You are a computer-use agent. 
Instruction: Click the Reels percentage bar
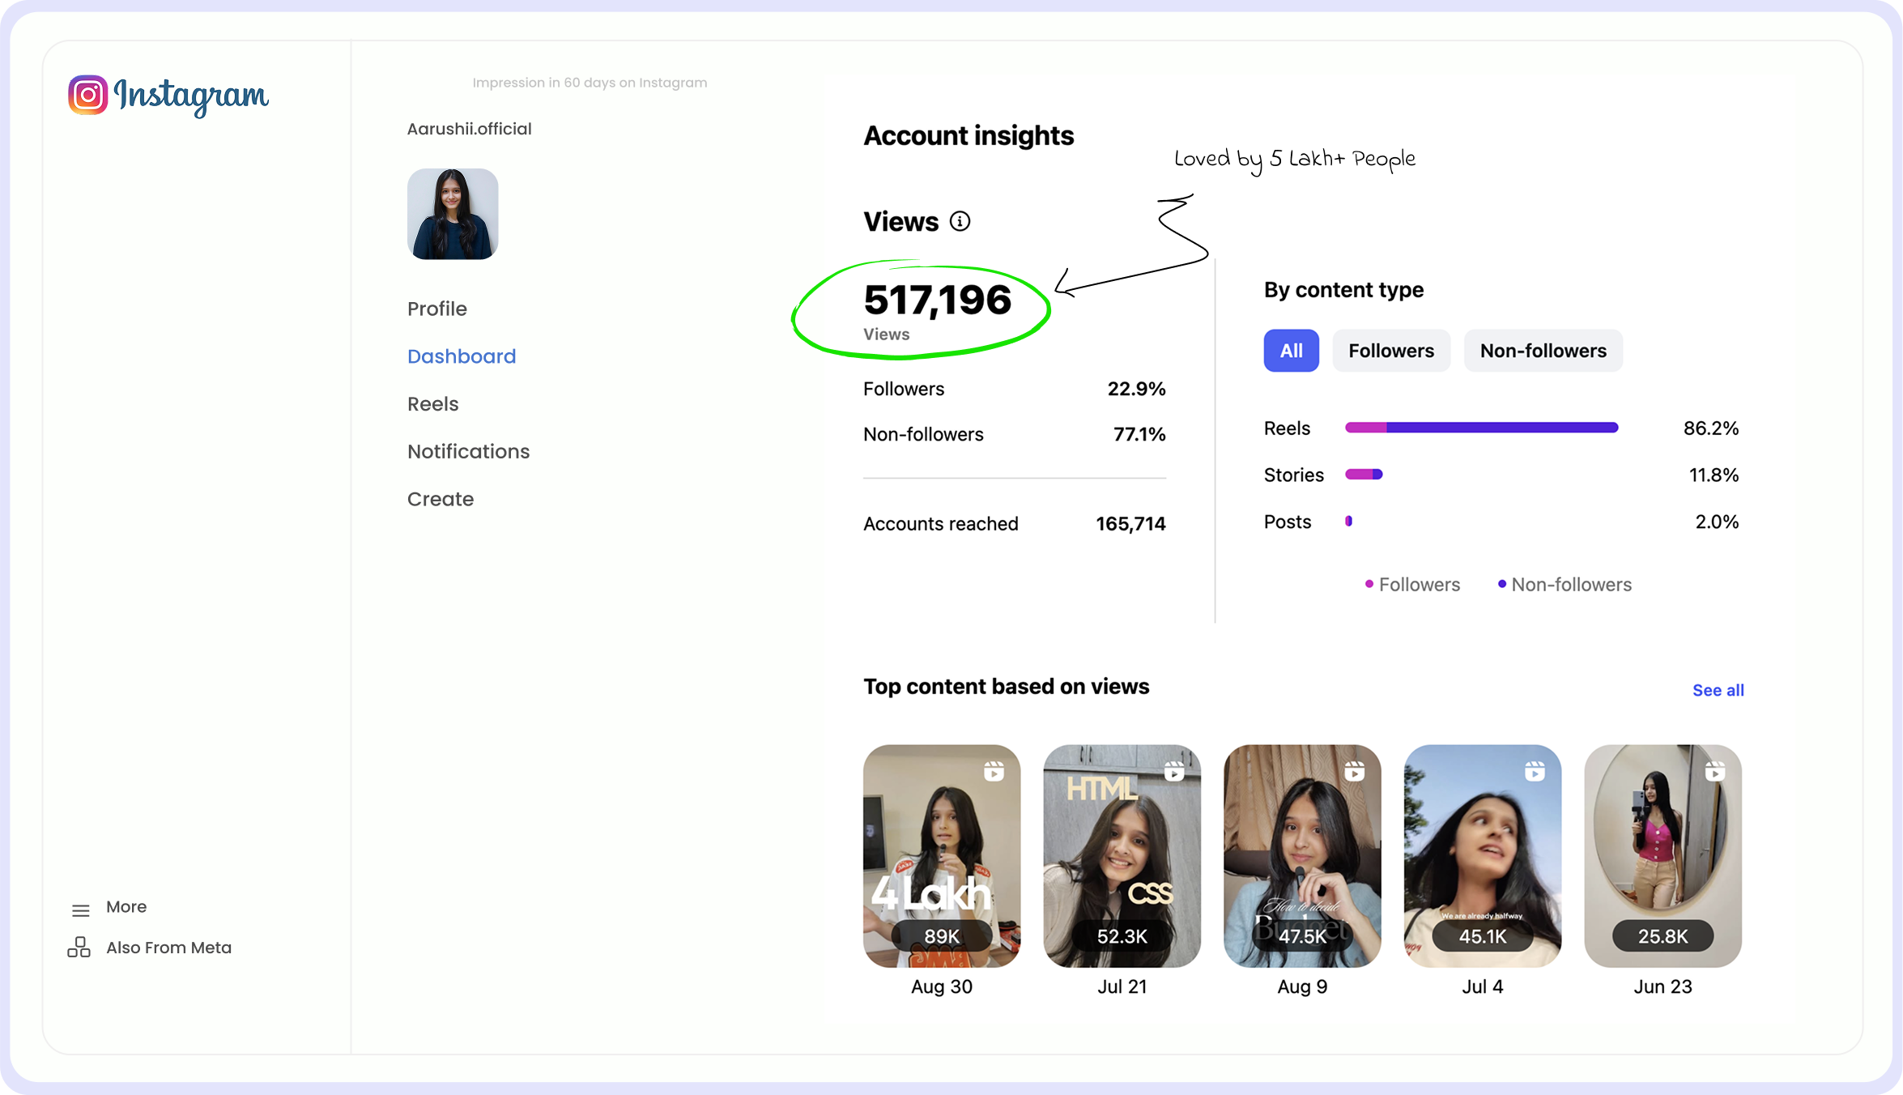(x=1480, y=428)
